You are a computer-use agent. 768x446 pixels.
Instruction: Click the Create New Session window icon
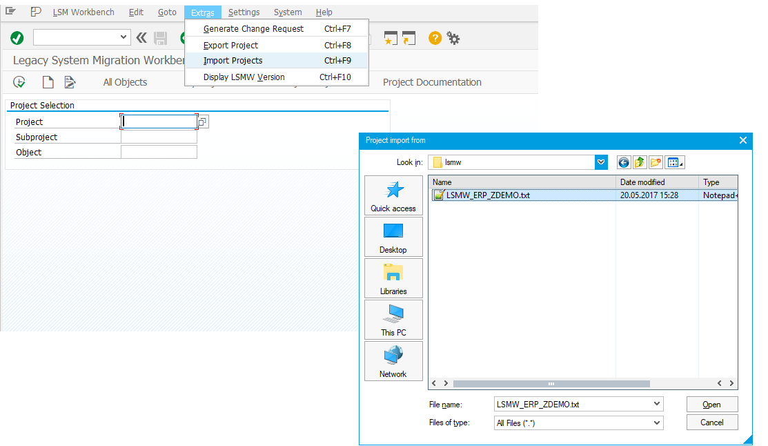click(x=391, y=38)
